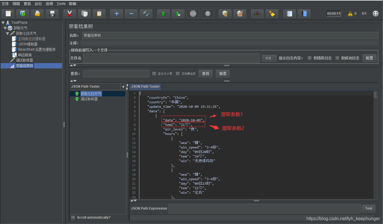Open the 选项 menu
Viewport: 383px width, 224px height.
coord(49,4)
